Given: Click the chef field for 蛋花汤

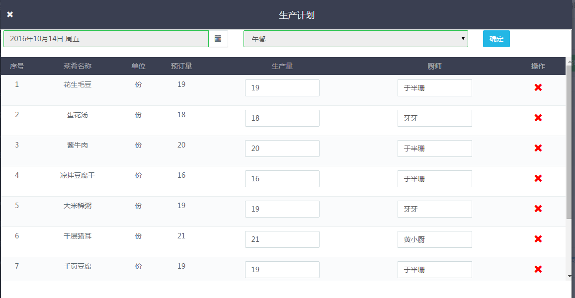Looking at the screenshot, I should 434,118.
